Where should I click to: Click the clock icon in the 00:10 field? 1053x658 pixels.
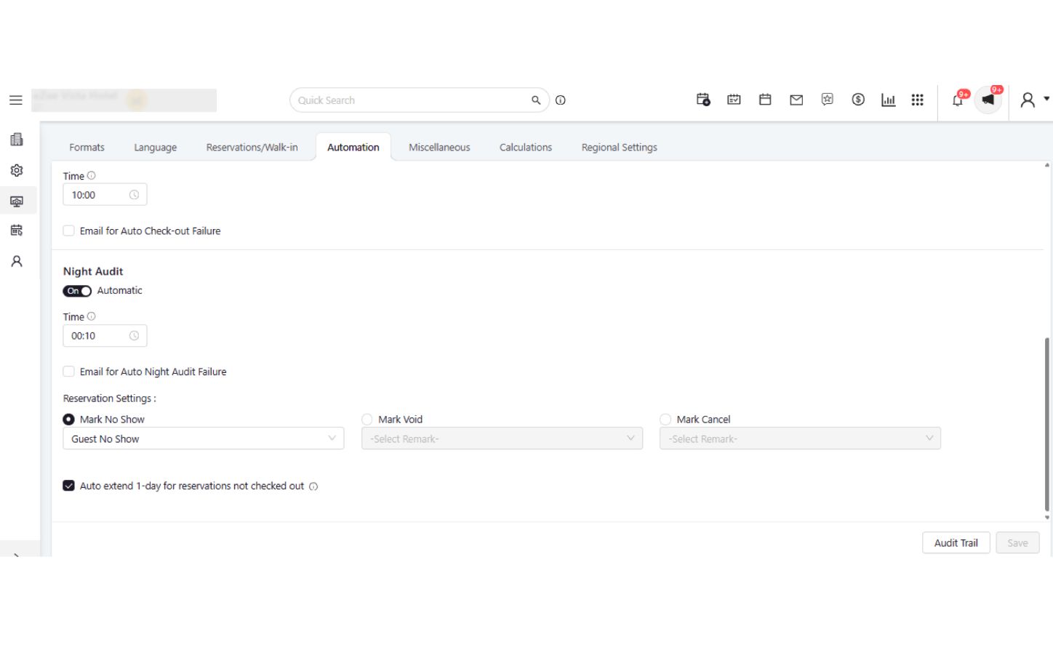(x=134, y=336)
